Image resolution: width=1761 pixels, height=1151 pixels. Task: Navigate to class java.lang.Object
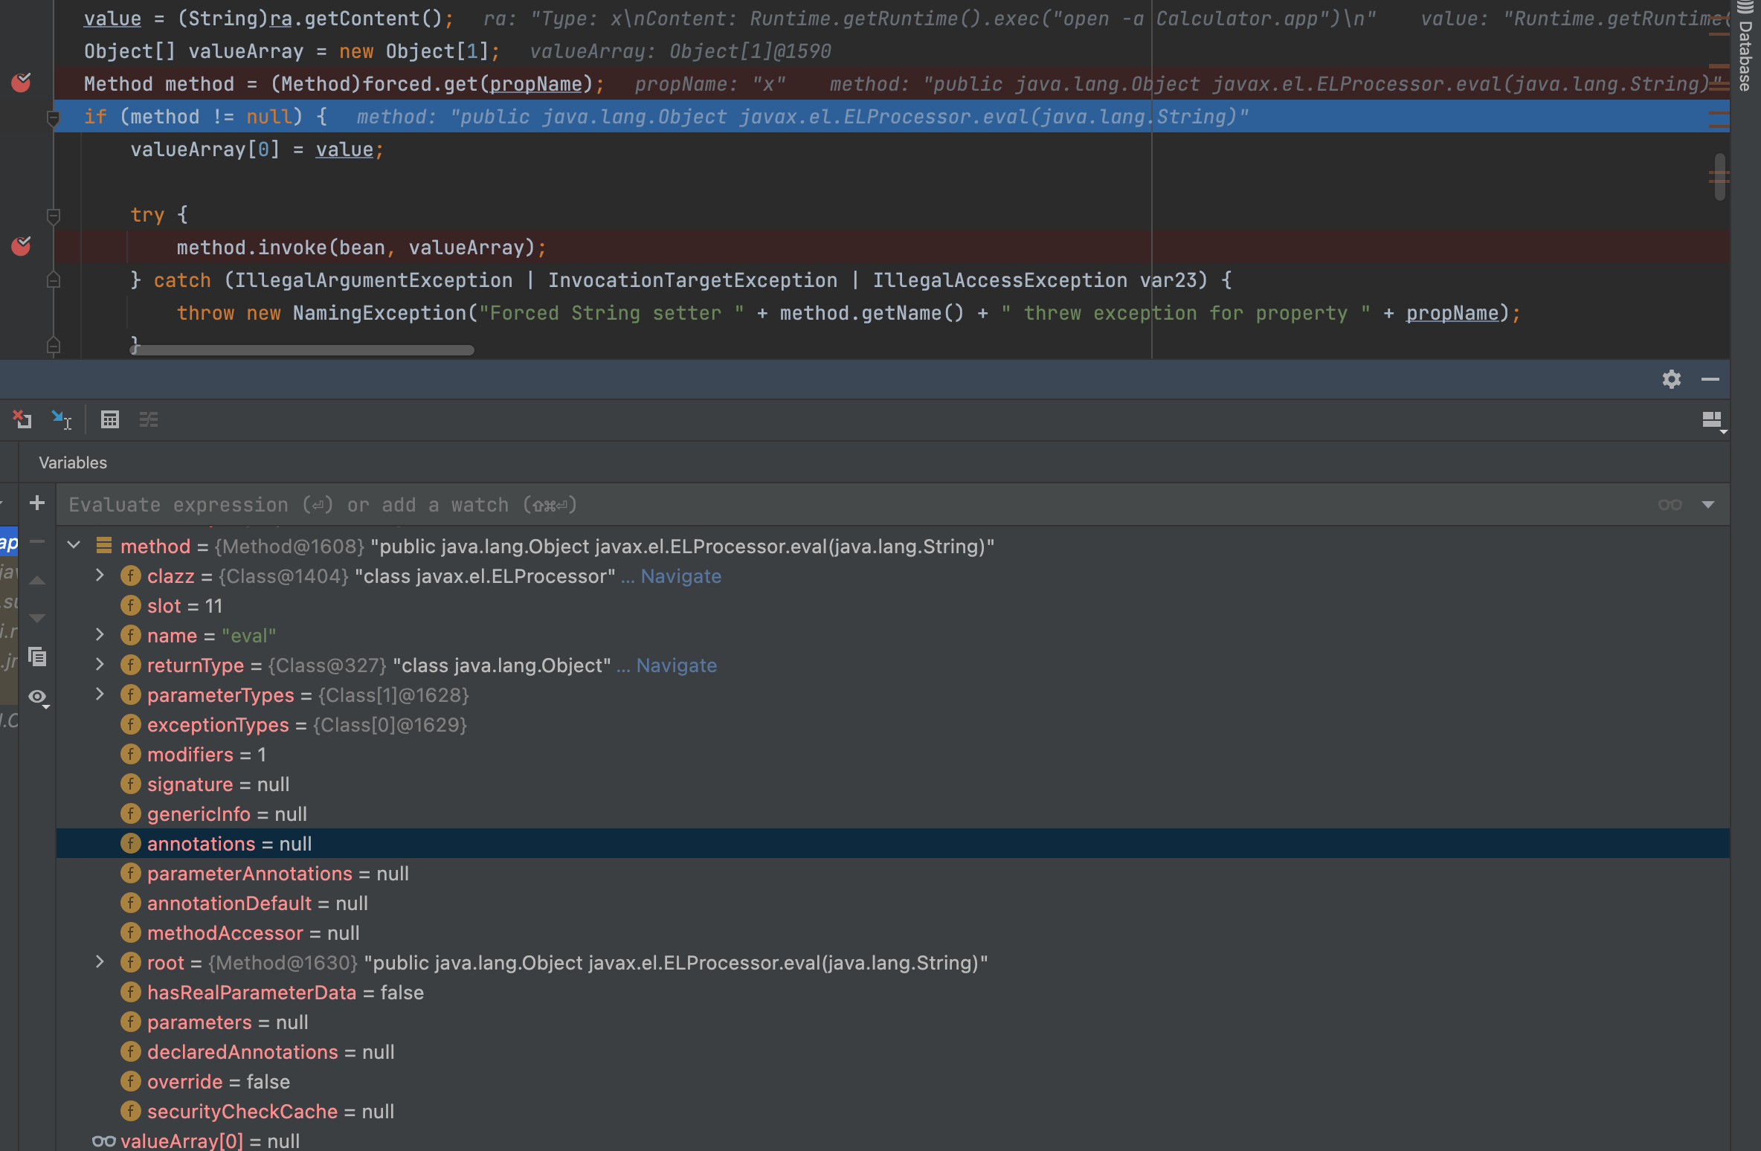(x=676, y=665)
